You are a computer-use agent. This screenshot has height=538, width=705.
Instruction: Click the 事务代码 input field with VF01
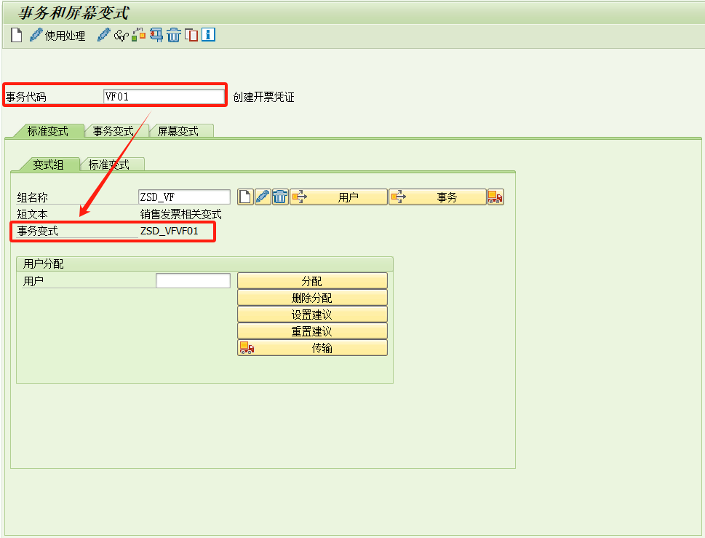[164, 96]
